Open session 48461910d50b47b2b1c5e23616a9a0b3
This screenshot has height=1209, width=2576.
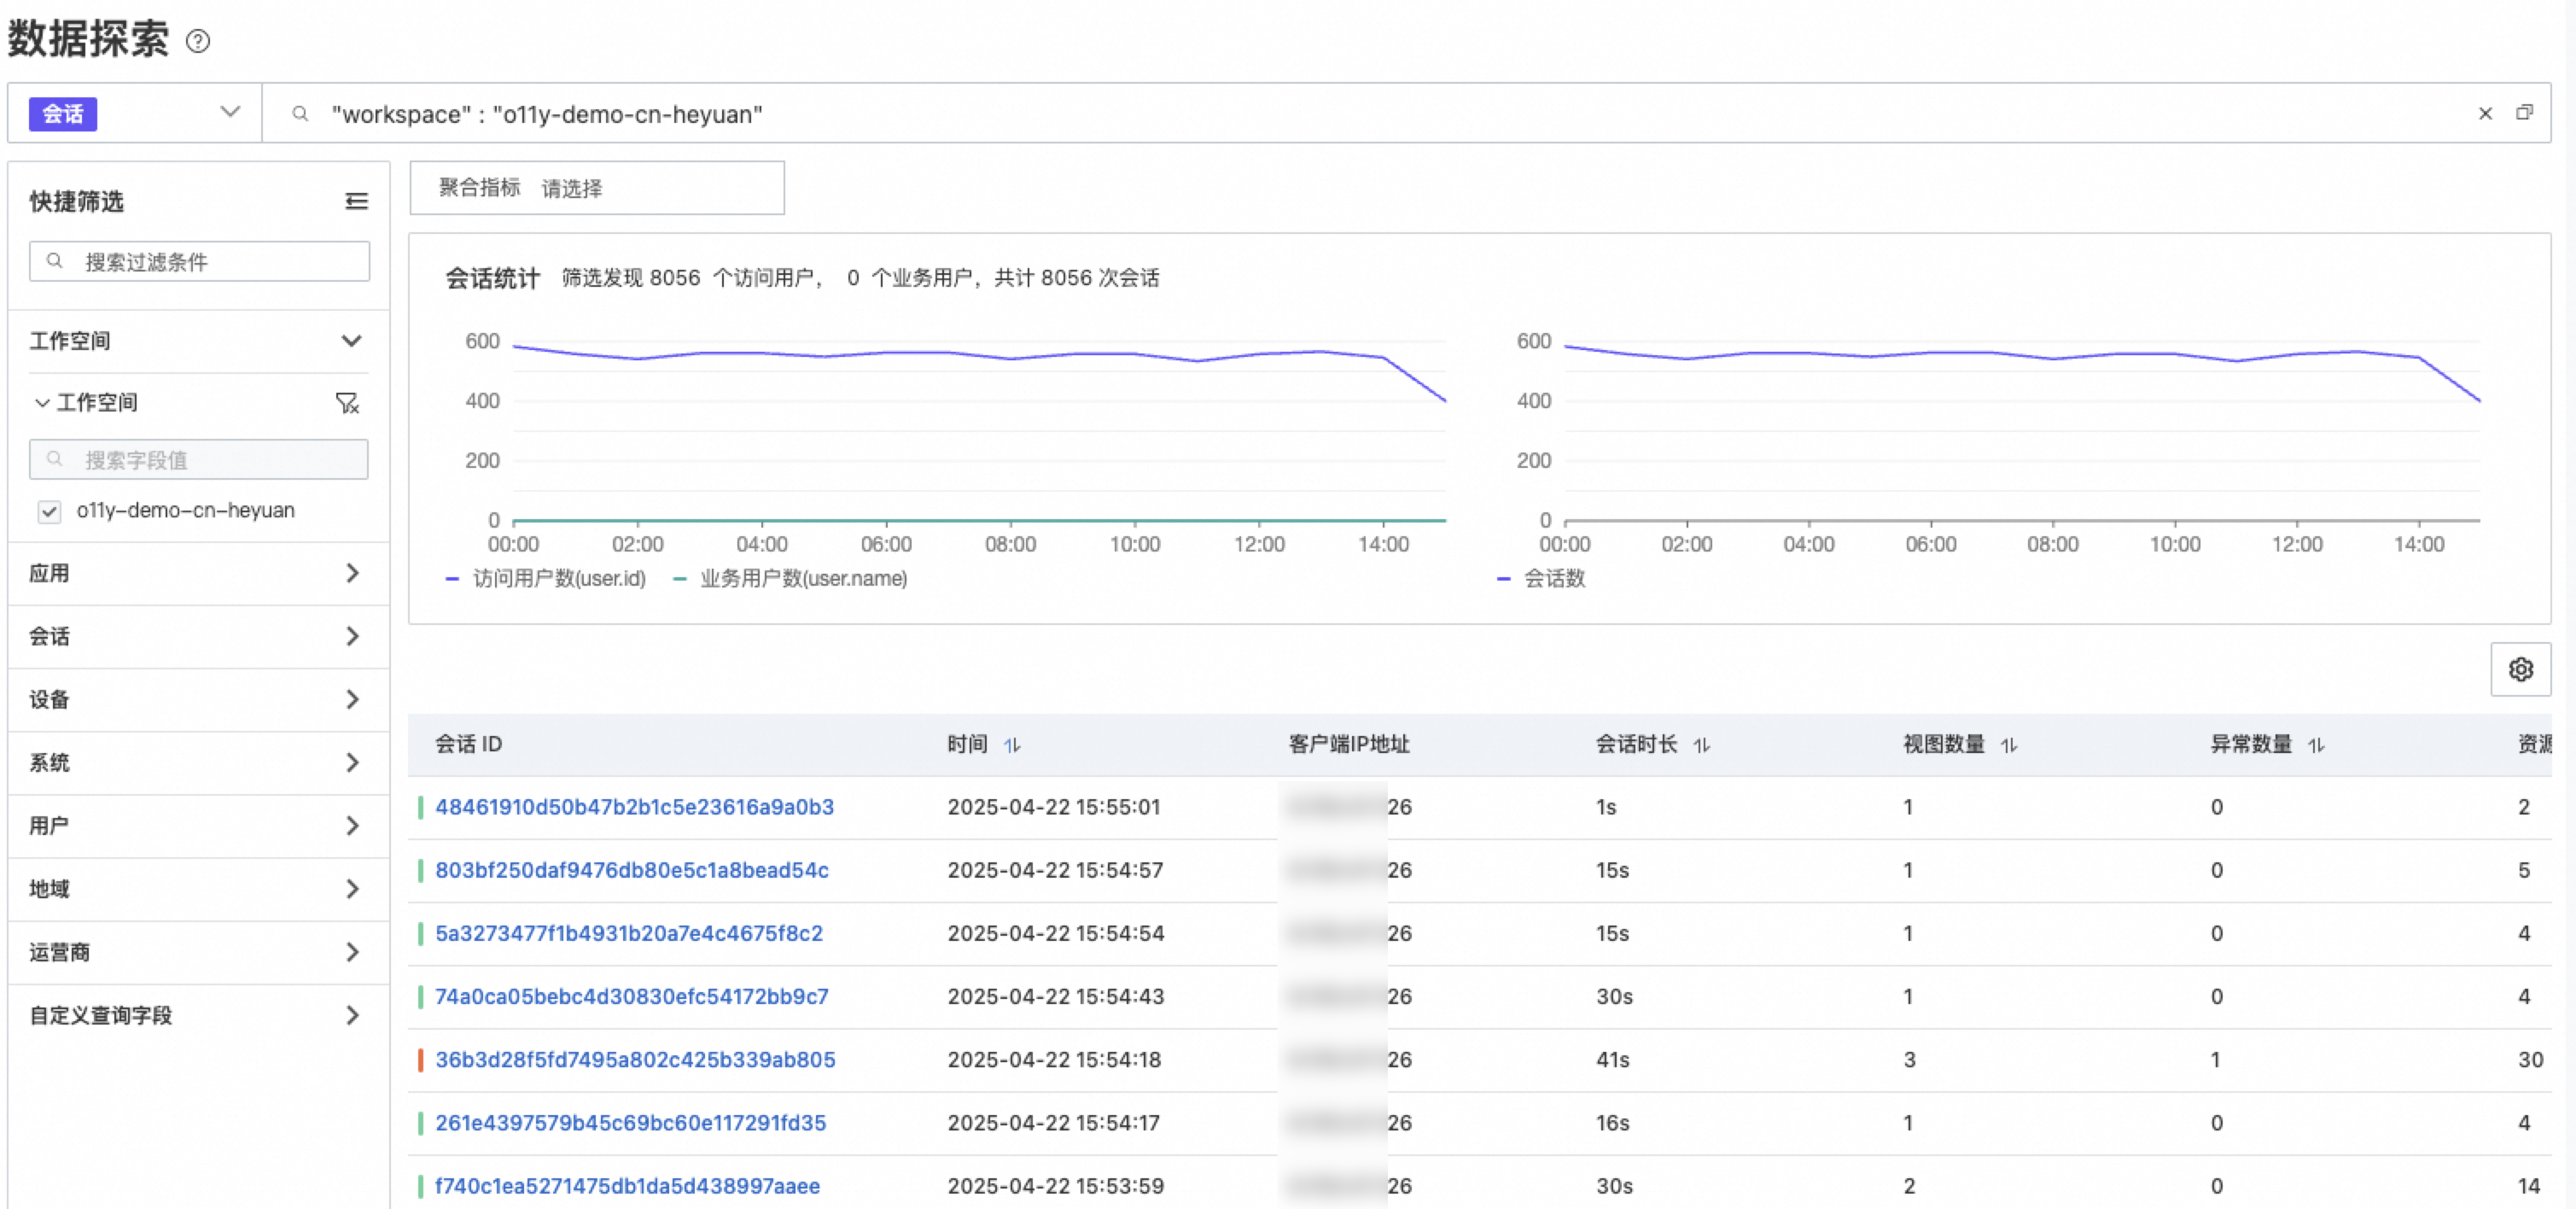[x=634, y=807]
